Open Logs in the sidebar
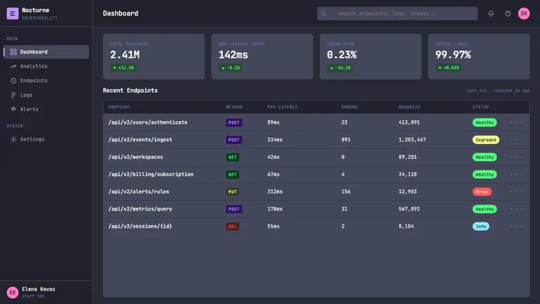The height and width of the screenshot is (304, 540). pyautogui.click(x=46, y=95)
